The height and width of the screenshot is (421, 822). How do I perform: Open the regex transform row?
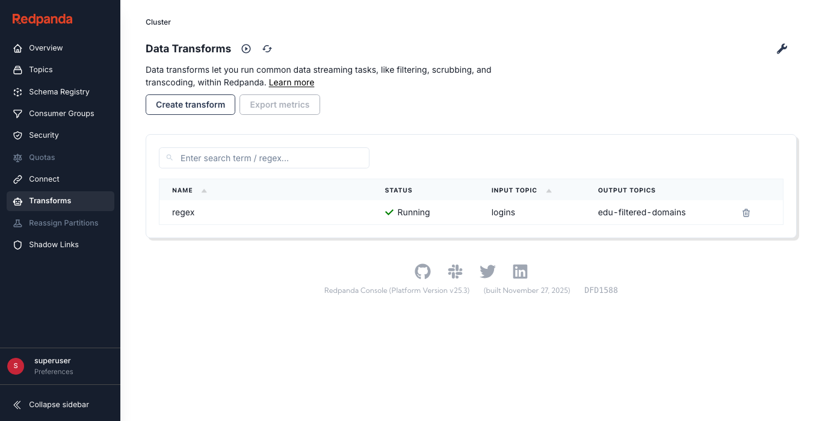184,212
